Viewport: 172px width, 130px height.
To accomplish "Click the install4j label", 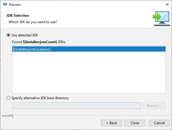I will click(x=8, y=116).
